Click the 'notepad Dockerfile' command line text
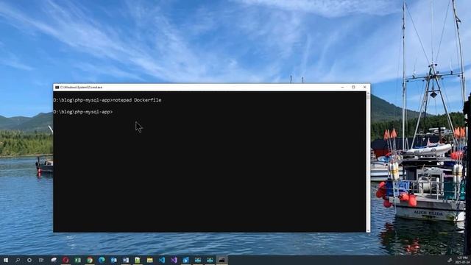Viewport: 471px width, 265px height. point(137,100)
